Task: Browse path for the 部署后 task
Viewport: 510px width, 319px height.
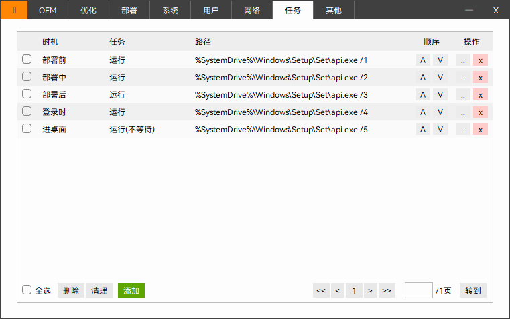Action: (463, 95)
